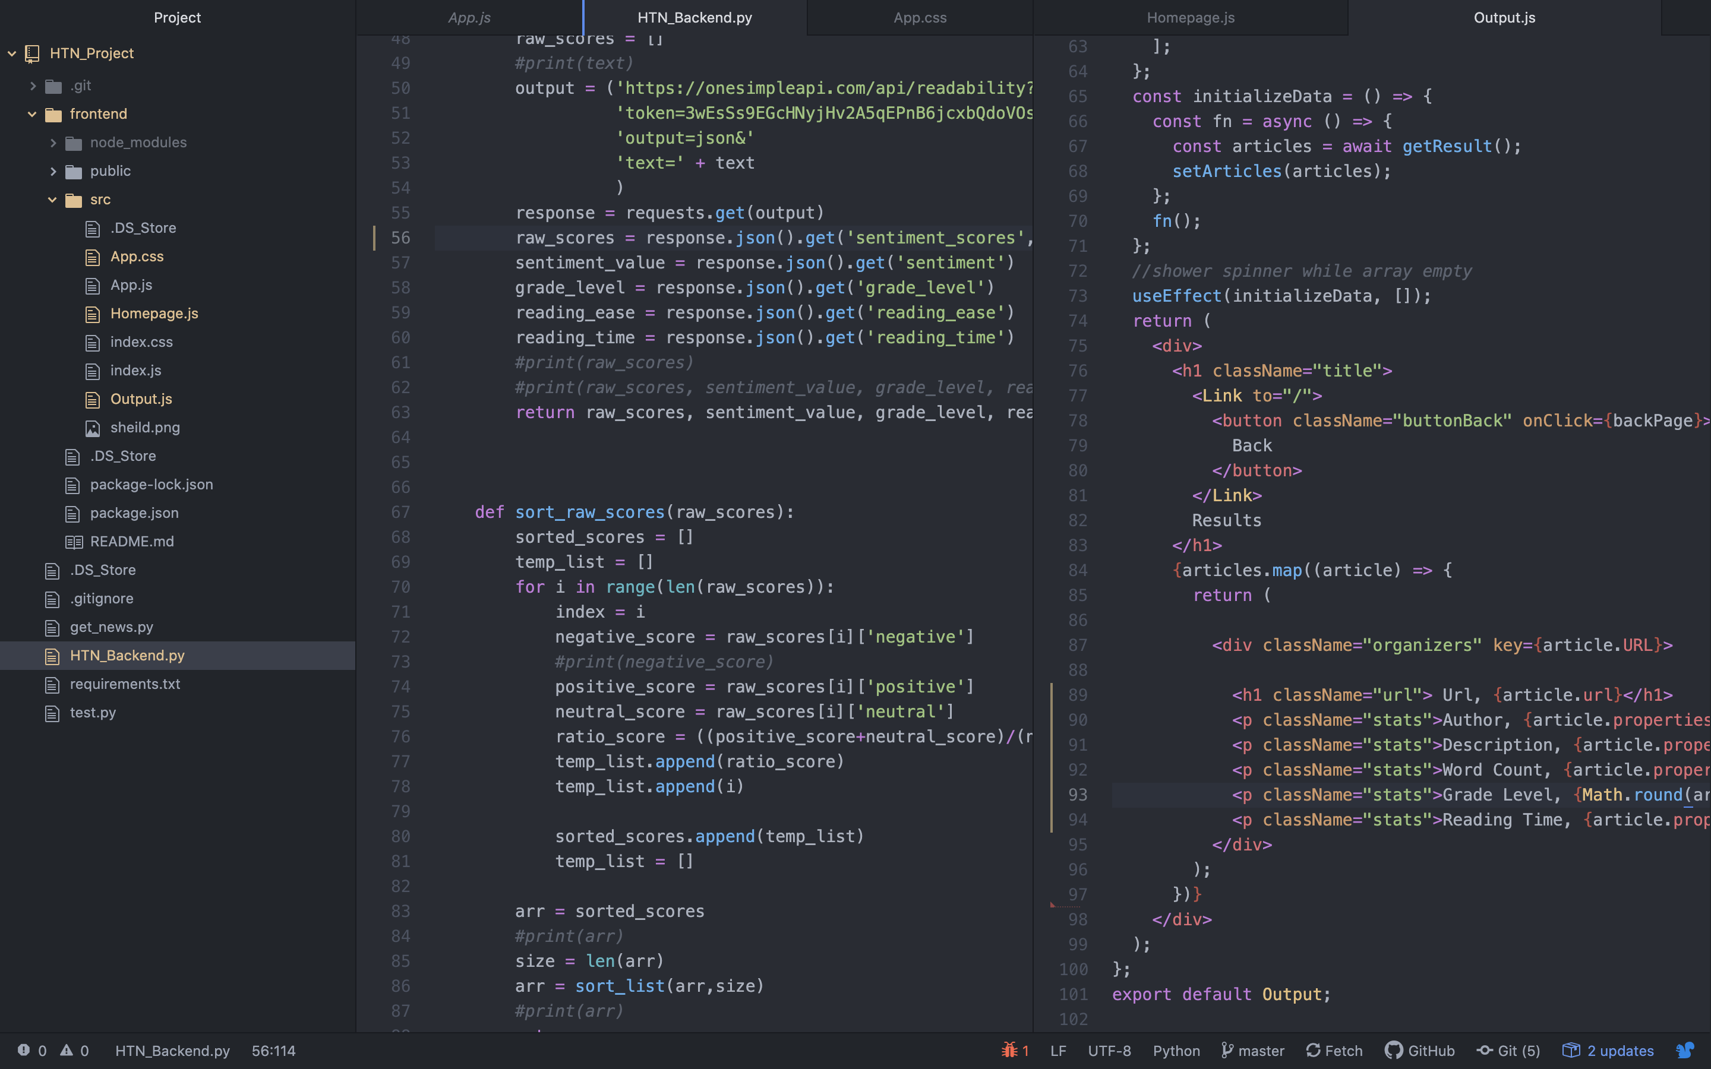The image size is (1711, 1069).
Task: Collapse the frontend folder
Action: 32,114
